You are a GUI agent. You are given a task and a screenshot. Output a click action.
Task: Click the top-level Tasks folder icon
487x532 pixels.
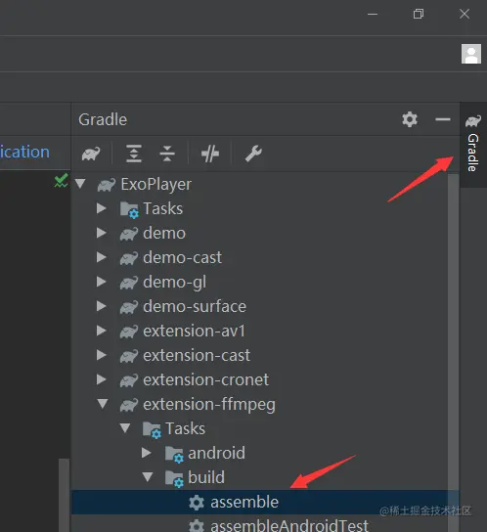pos(129,209)
